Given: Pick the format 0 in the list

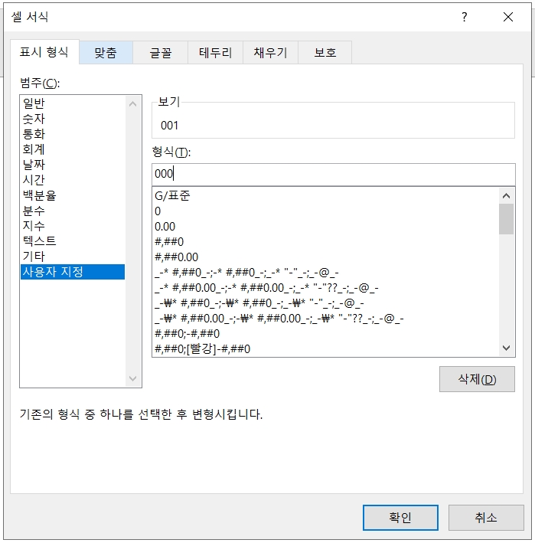Looking at the screenshot, I should 325,211.
